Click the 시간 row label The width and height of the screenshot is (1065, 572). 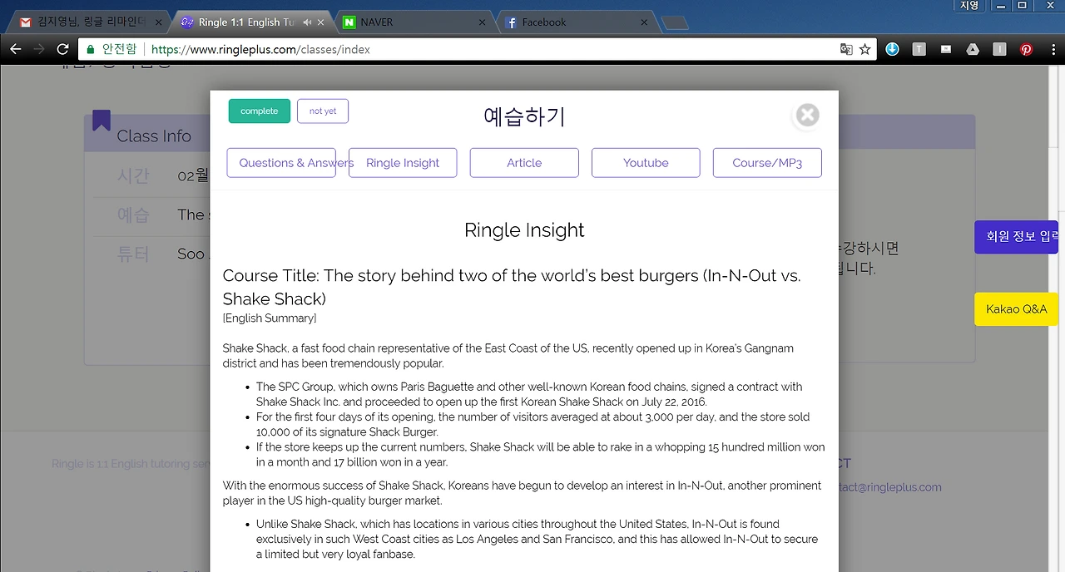(x=133, y=176)
